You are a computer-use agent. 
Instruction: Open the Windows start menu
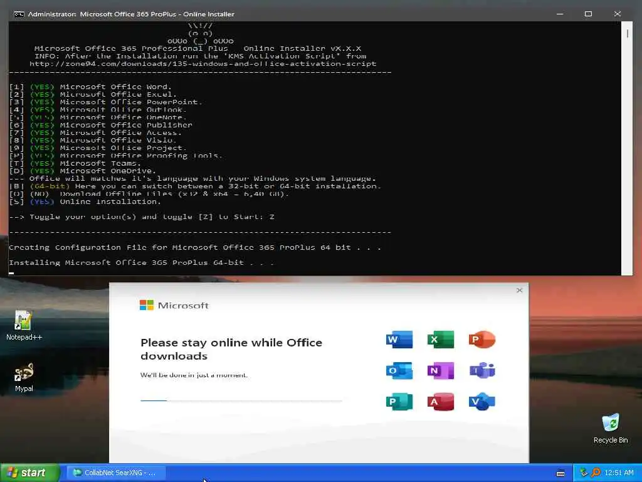coord(29,473)
